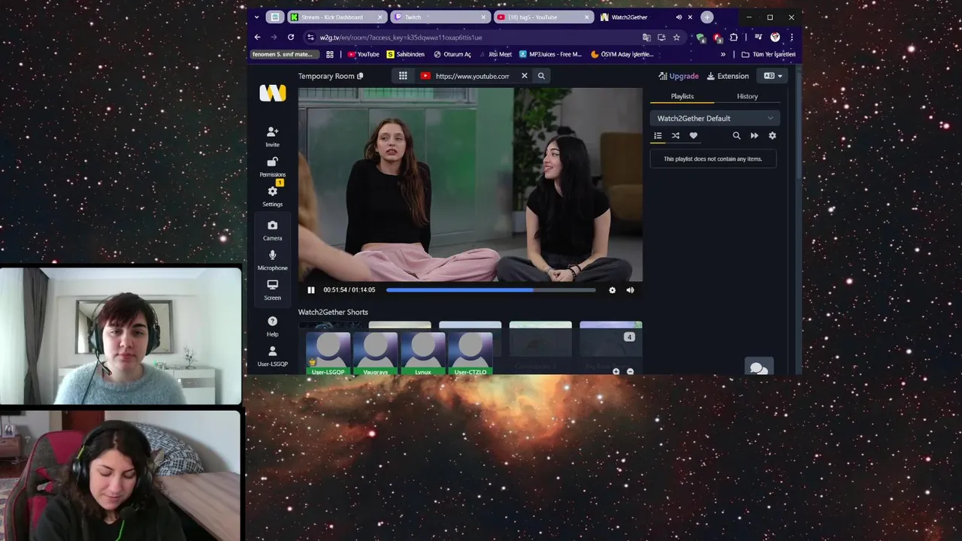Click the search magnifier next to URL field
This screenshot has height=541, width=962.
(x=541, y=76)
